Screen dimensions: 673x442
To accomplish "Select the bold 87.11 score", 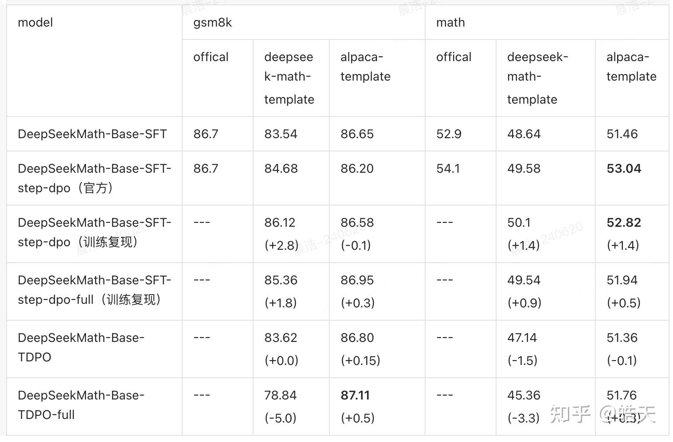I will tap(355, 395).
